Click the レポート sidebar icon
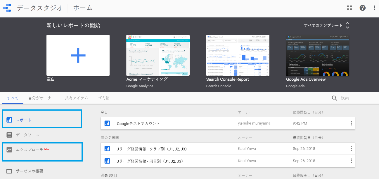379x179 pixels. (9, 120)
